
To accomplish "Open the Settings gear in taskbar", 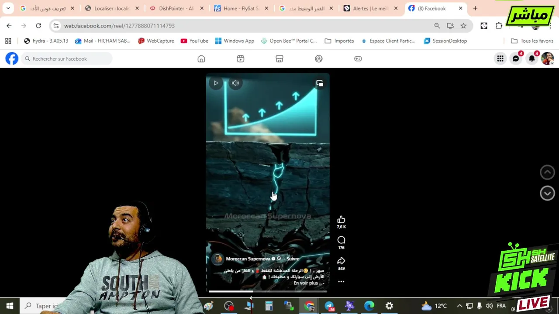I will (x=389, y=306).
